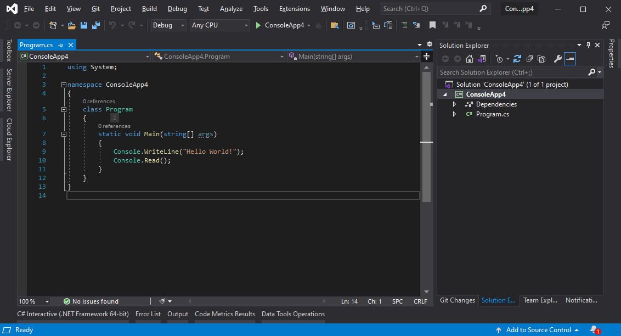This screenshot has width=621, height=336.
Task: Click Add to Source Control in status bar
Action: click(x=538, y=330)
